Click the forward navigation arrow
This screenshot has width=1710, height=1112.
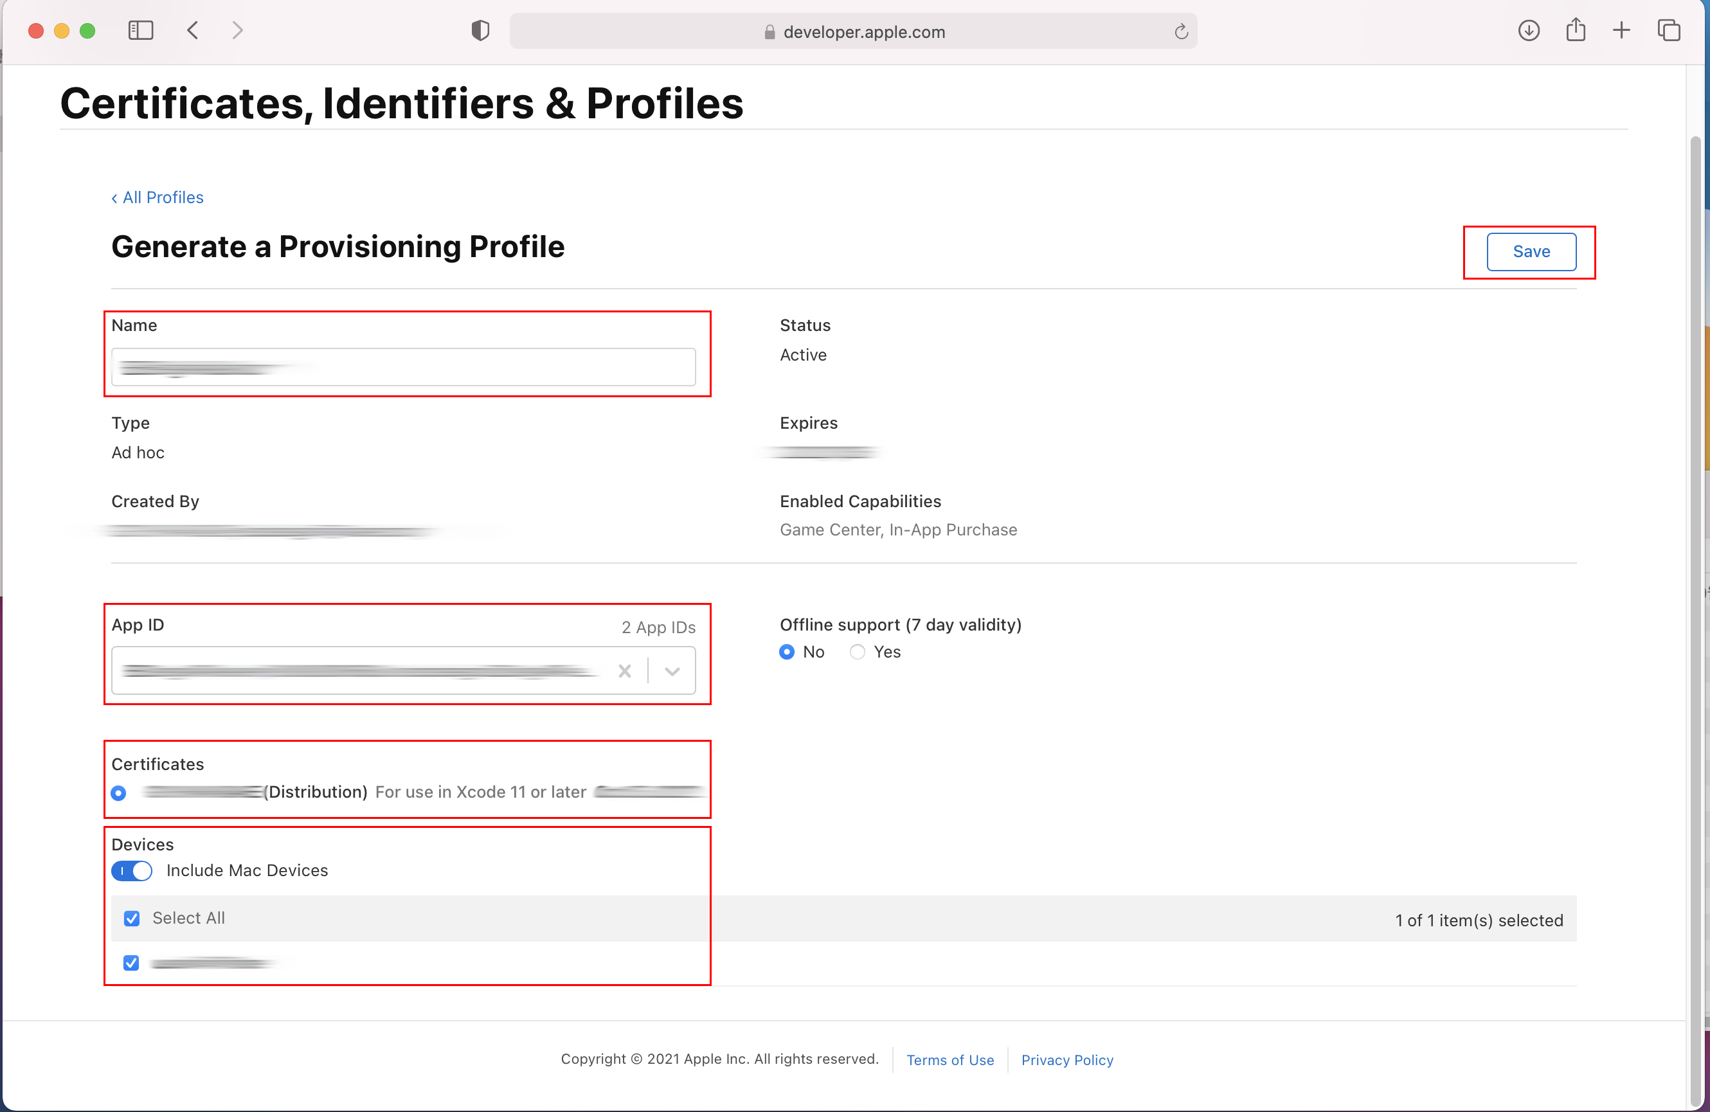pos(238,30)
